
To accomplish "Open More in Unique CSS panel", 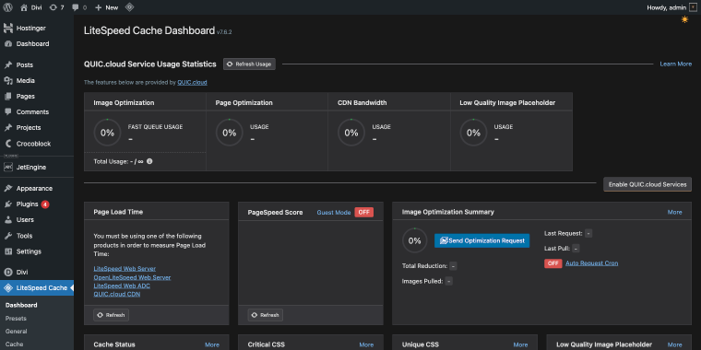I will 520,344.
